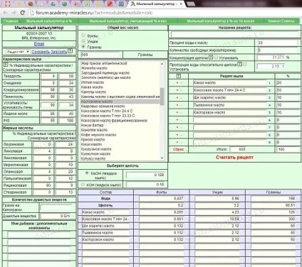Click the oil list scrollbar thumb
The image size is (302, 267).
(162, 97)
